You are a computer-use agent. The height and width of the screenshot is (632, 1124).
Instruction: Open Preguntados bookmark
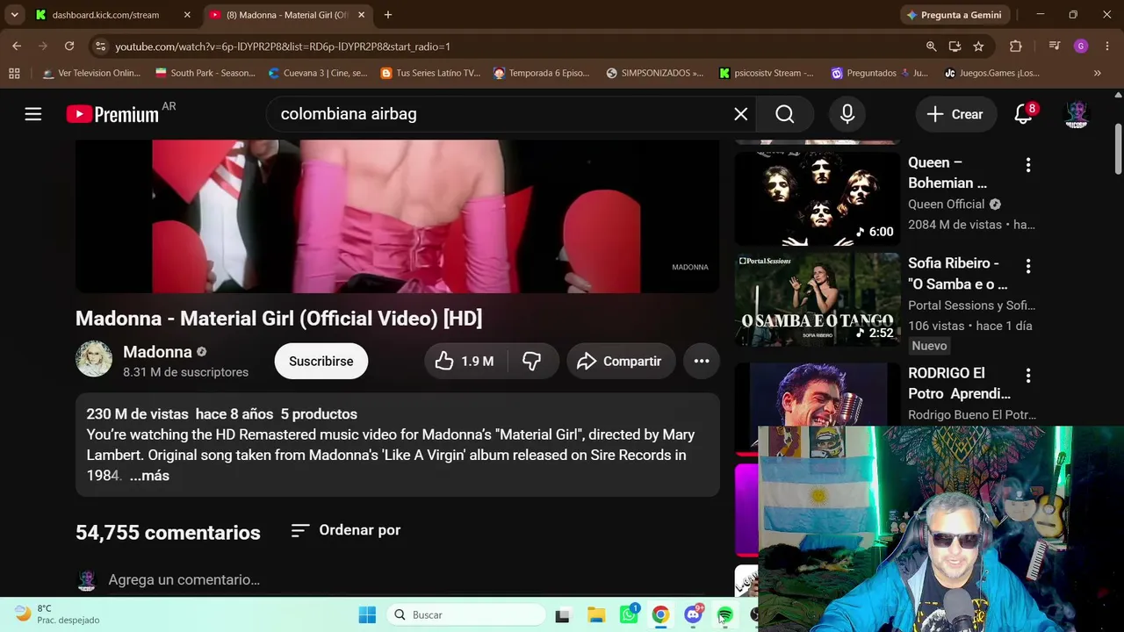click(880, 73)
